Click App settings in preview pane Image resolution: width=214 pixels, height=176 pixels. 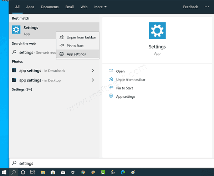[x=122, y=97]
